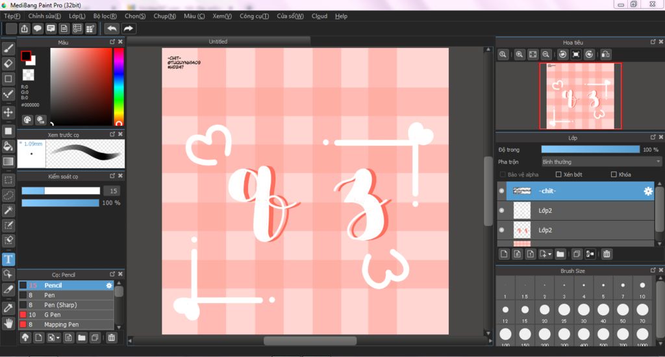Hide the Lớp2 layer with red letters thumbnail
This screenshot has height=357, width=665.
[x=502, y=230]
